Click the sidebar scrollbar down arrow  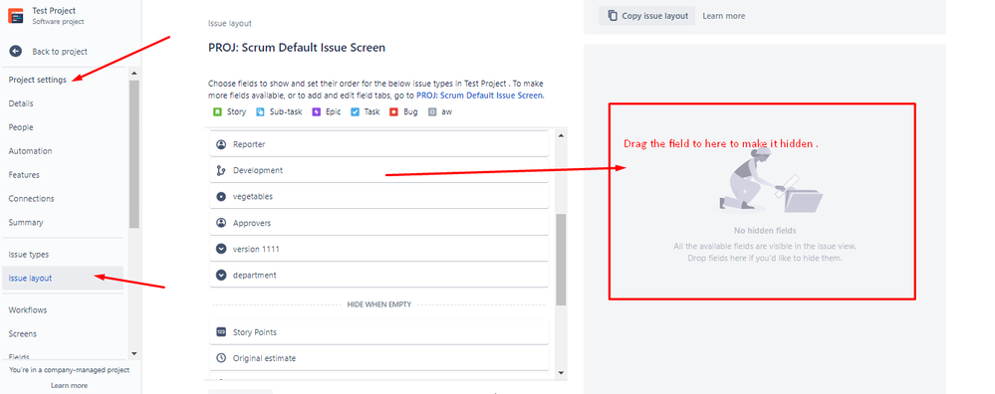133,353
